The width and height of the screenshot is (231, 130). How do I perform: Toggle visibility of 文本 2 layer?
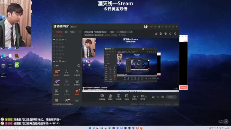pos(54,40)
